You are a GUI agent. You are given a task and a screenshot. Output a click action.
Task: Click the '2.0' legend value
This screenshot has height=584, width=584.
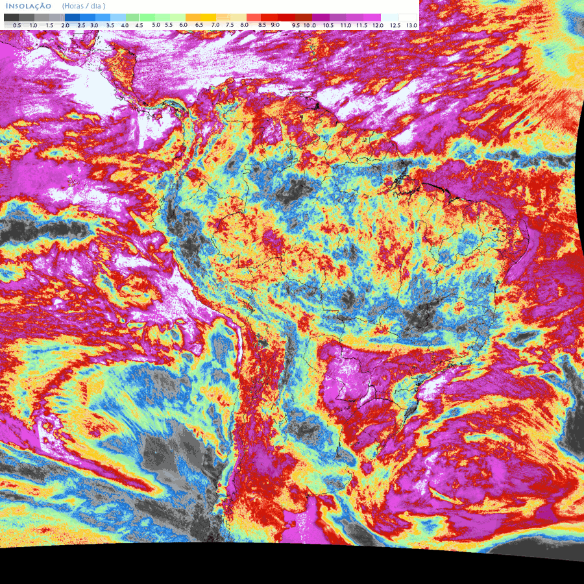coord(65,25)
